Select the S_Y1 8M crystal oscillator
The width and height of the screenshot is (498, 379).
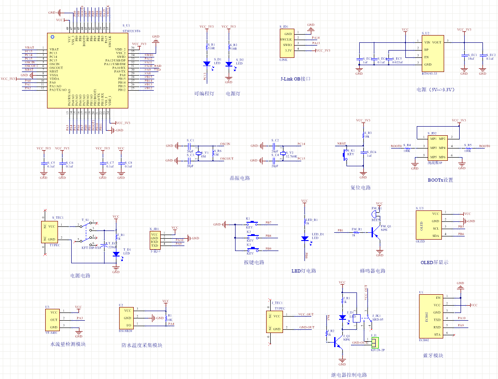pos(198,153)
